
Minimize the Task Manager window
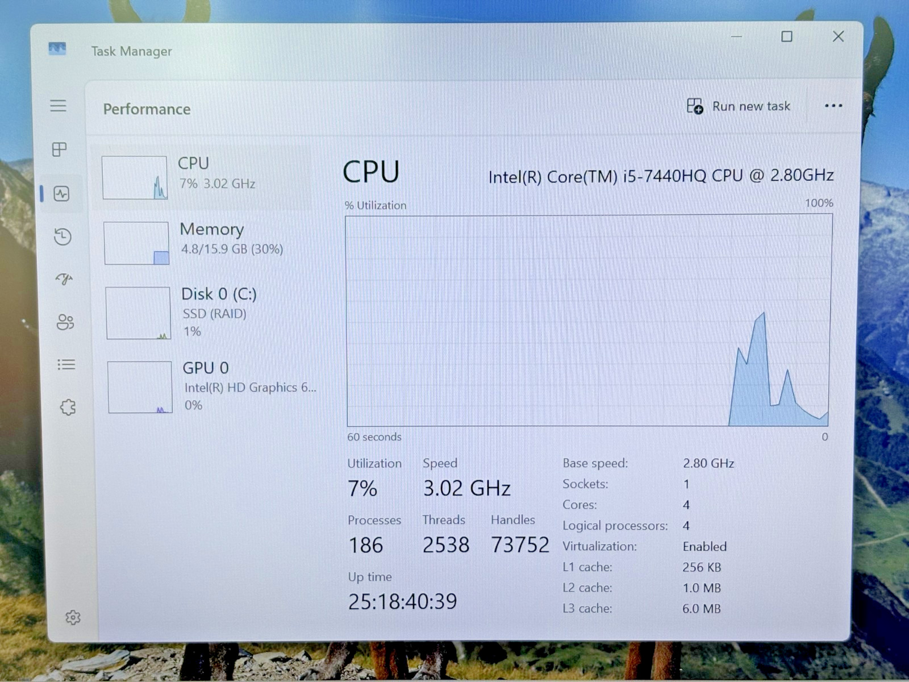(736, 36)
